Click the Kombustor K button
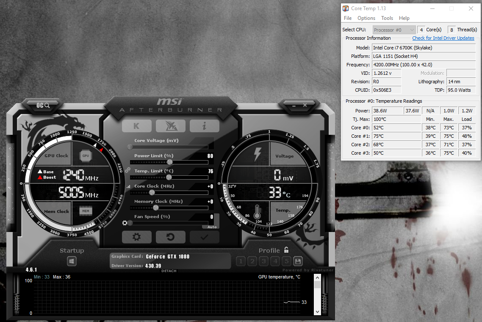482x322 pixels. (x=136, y=126)
